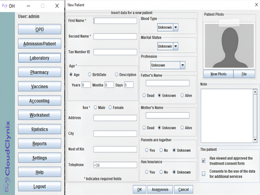
Task: Click the OH application icon in title bar
Action: (4, 6)
